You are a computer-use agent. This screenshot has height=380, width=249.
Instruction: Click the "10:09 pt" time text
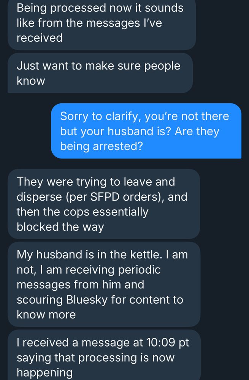pos(167,342)
